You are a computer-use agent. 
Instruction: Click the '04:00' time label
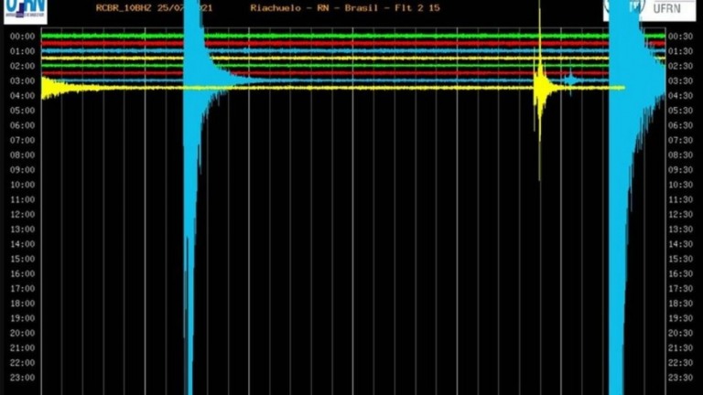pos(22,96)
